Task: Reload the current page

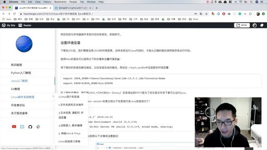Action: (x=14, y=14)
